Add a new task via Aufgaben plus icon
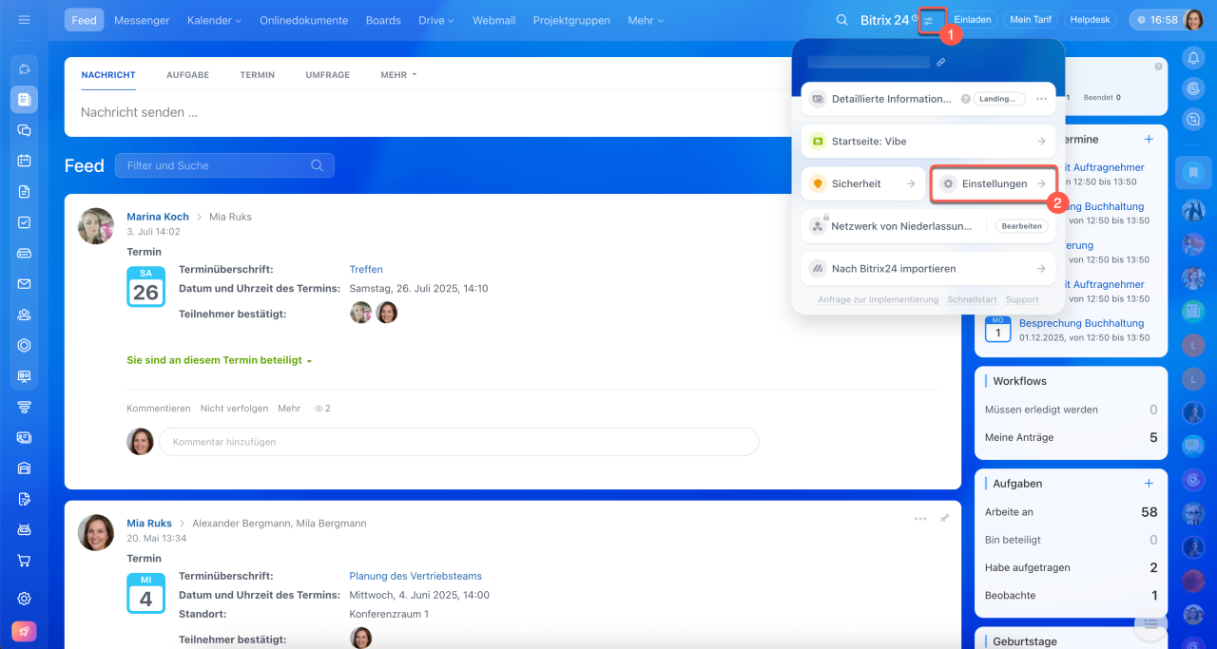 click(1149, 484)
